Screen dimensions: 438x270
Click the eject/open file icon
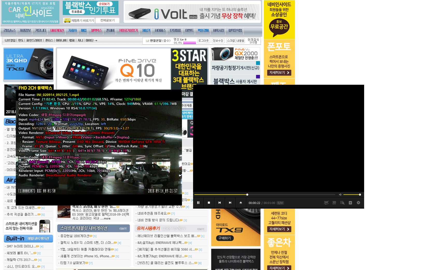pyautogui.click(x=241, y=203)
